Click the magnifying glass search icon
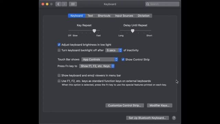 pos(147,4)
